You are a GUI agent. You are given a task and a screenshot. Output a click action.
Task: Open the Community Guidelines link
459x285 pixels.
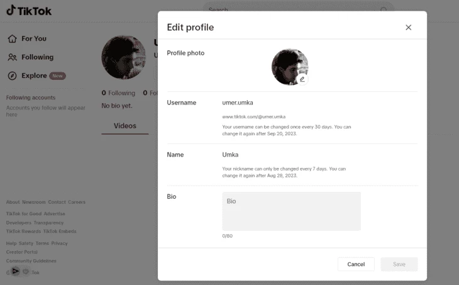(31, 260)
